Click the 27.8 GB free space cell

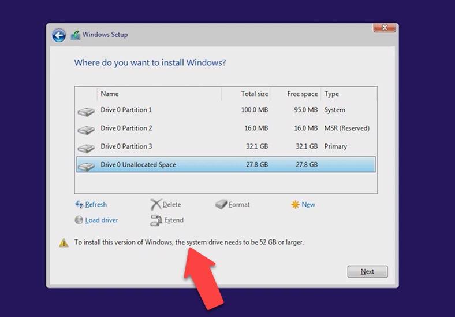[307, 164]
